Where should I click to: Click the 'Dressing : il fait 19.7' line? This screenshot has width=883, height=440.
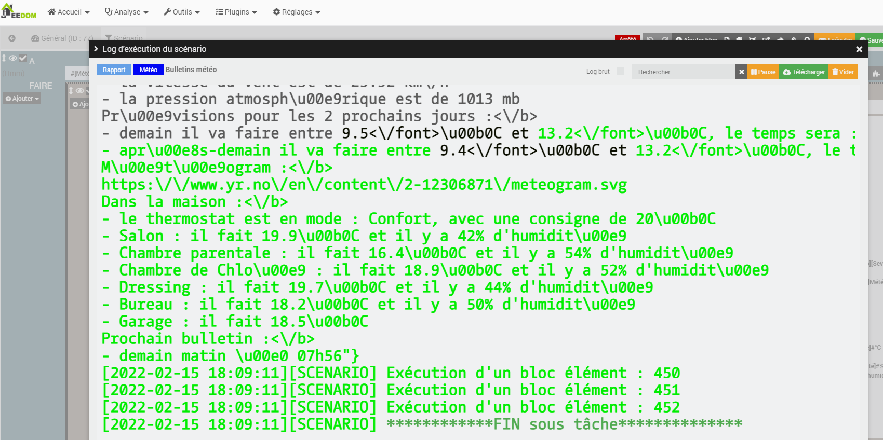tap(378, 287)
